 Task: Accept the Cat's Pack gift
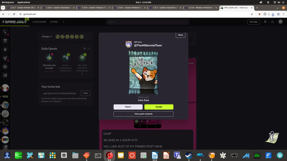pyautogui.click(x=159, y=107)
